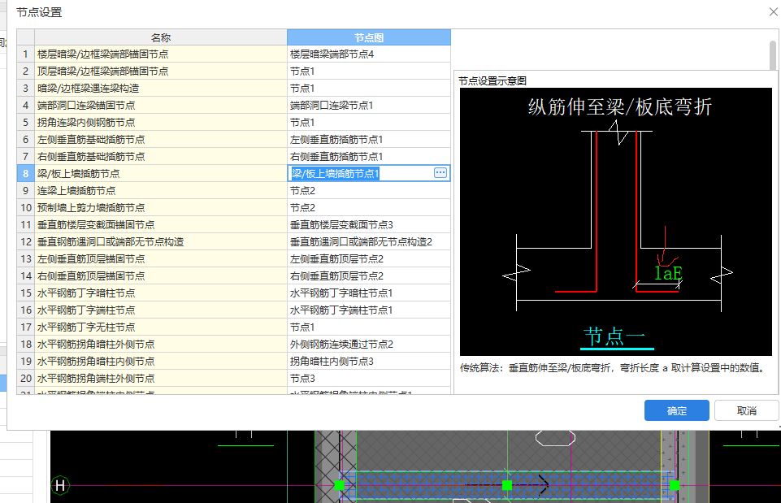This screenshot has width=781, height=503.
Task: Select row 连梁上墙插筋节点
Action: tap(160, 190)
